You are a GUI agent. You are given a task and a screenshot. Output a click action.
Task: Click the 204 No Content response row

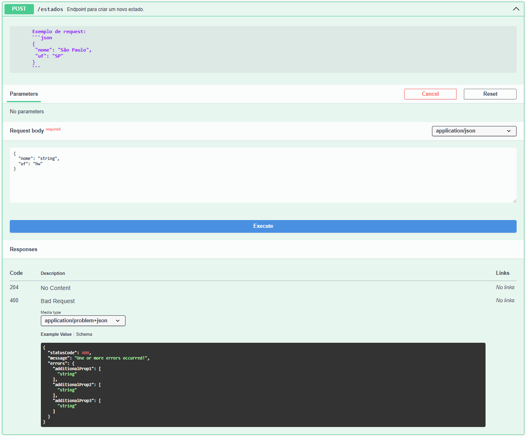click(x=56, y=288)
